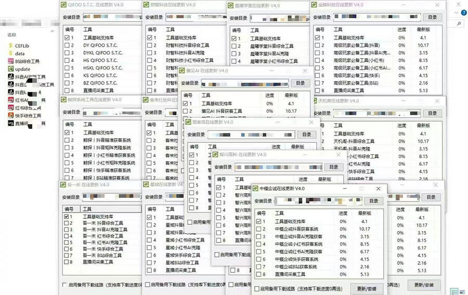
Task: Click the 星域在线更新 window title icon
Action: pyautogui.click(x=146, y=184)
